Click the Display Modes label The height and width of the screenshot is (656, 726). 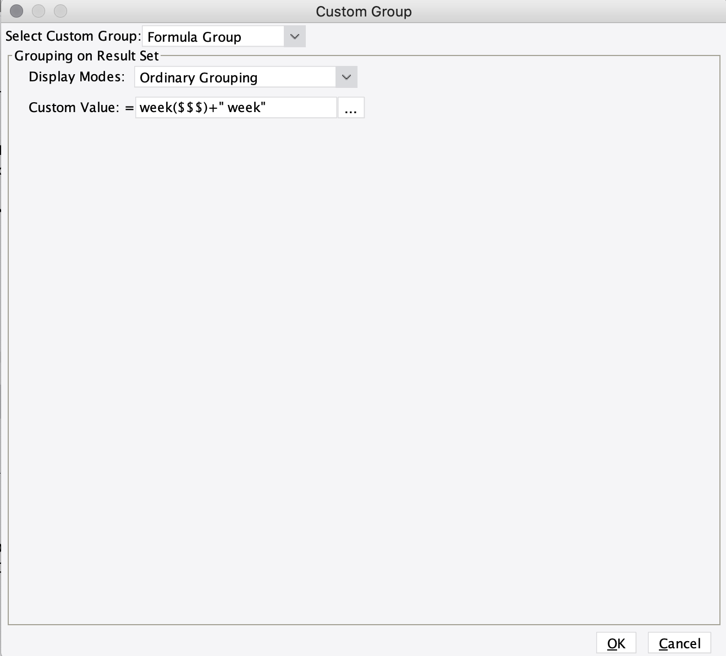(x=75, y=77)
